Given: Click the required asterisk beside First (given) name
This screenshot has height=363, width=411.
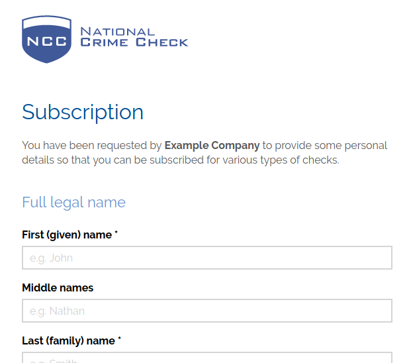Looking at the screenshot, I should [116, 233].
